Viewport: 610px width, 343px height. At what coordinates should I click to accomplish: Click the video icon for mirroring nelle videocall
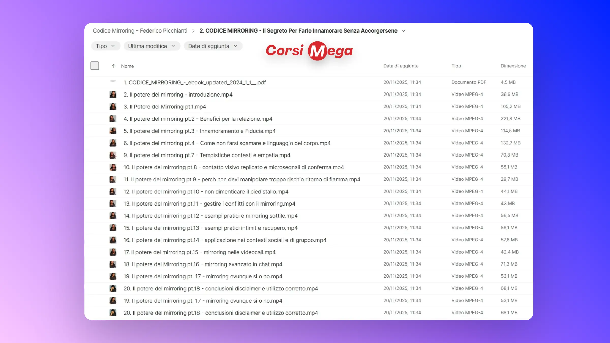(113, 252)
